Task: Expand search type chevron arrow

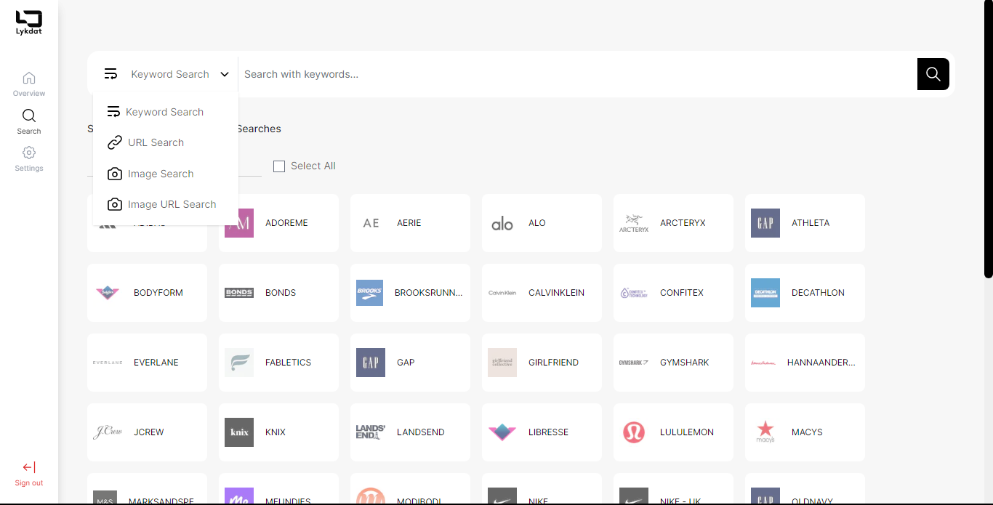Action: 225,74
